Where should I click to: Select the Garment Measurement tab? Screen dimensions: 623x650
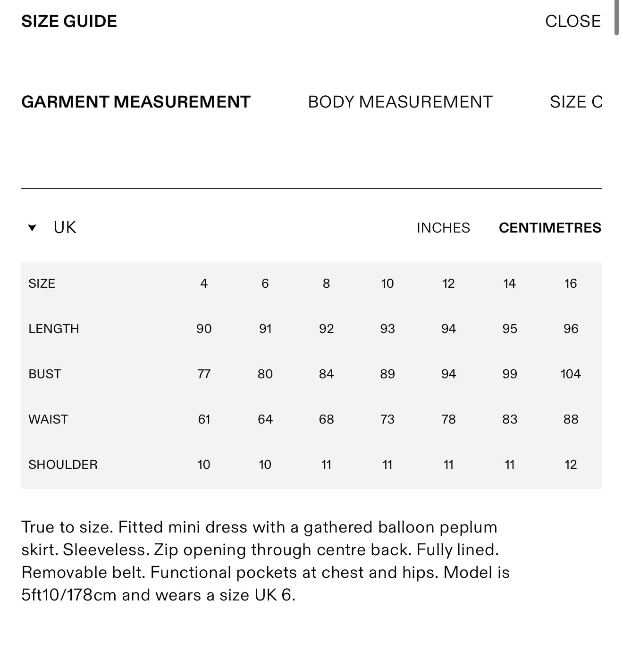(136, 102)
